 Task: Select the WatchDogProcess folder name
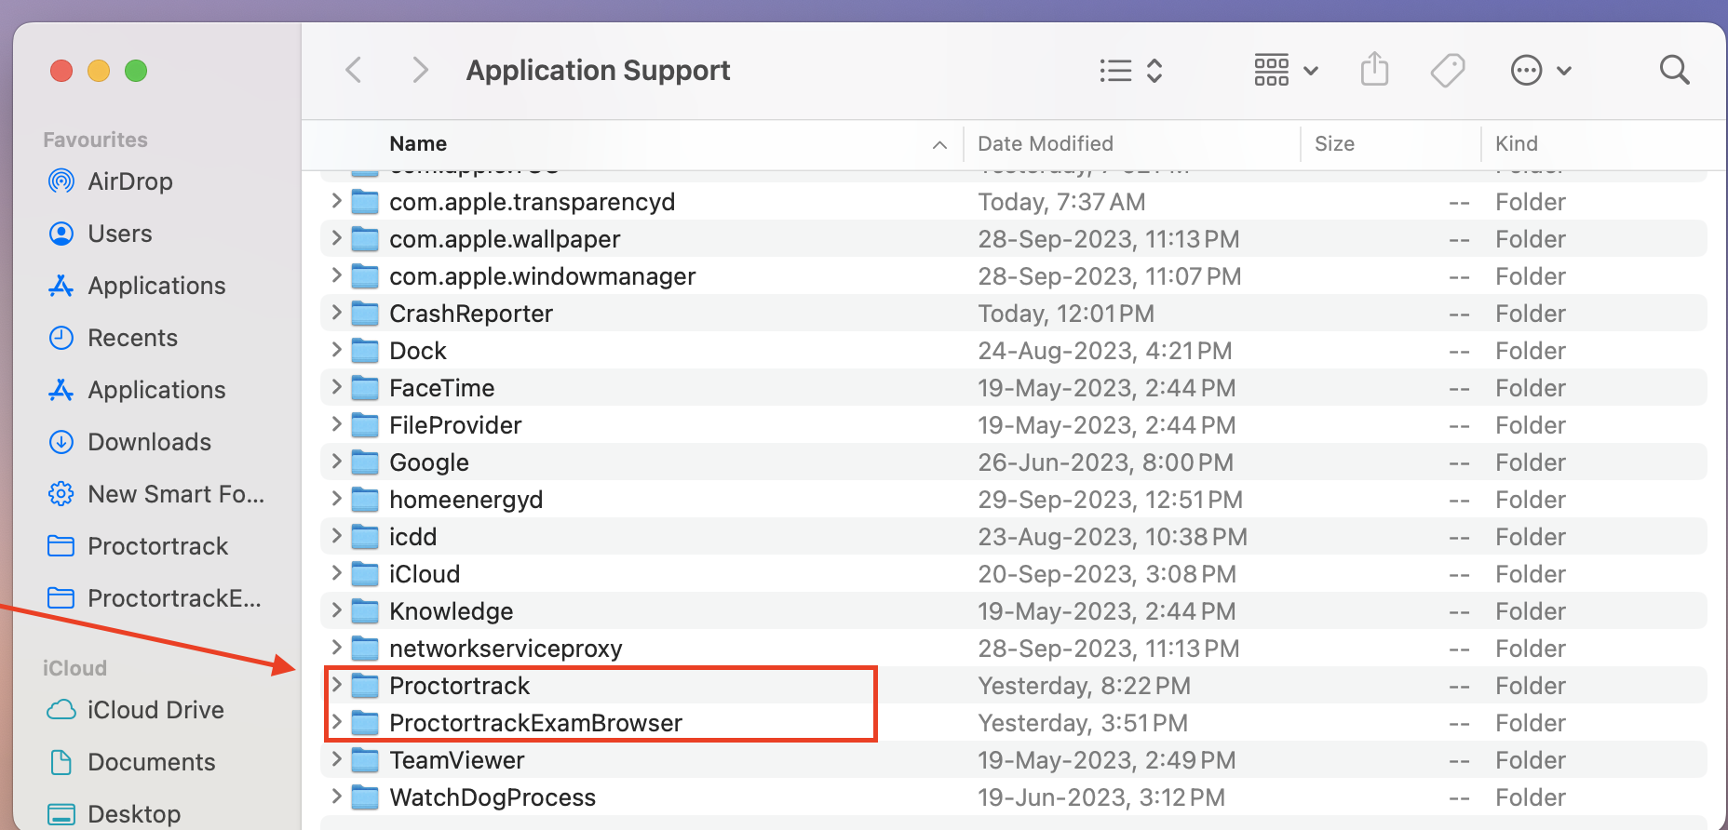(x=493, y=797)
